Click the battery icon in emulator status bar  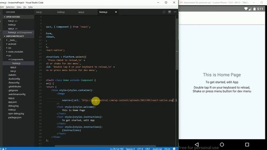coord(254,9)
